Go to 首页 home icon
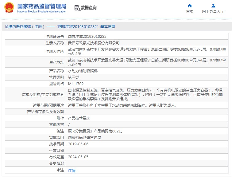Viewport: 232px width, 177px height. click(x=190, y=6)
